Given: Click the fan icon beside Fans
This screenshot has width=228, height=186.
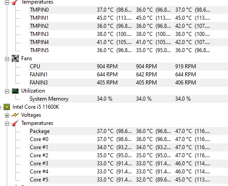Looking at the screenshot, I should (x=15, y=58).
